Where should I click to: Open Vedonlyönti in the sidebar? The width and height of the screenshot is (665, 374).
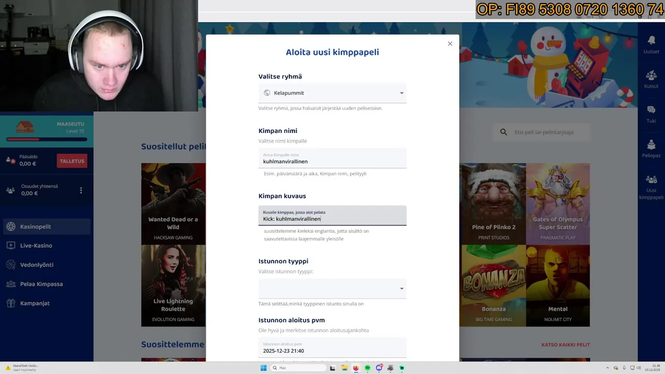click(47, 265)
